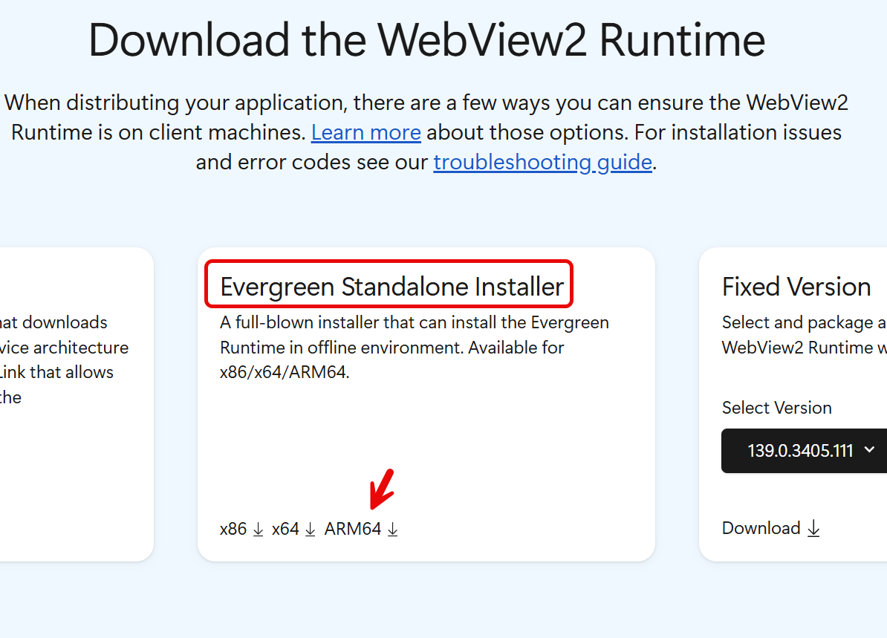Click the Fixed Version card heading
This screenshot has width=887, height=638.
pos(796,287)
